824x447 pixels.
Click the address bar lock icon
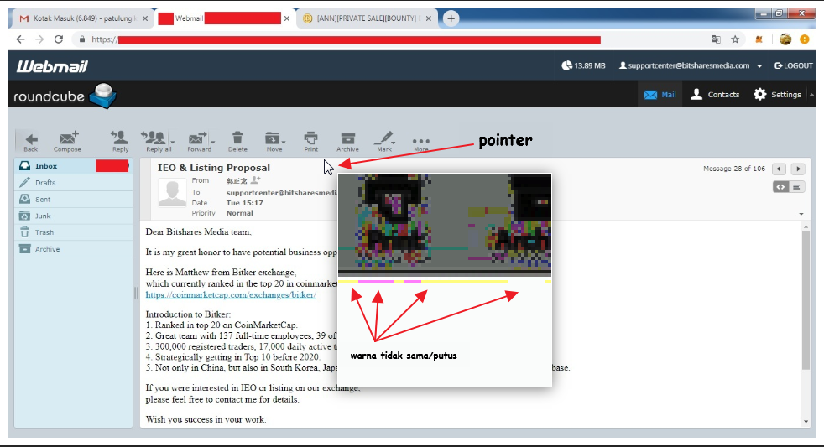[x=81, y=39]
